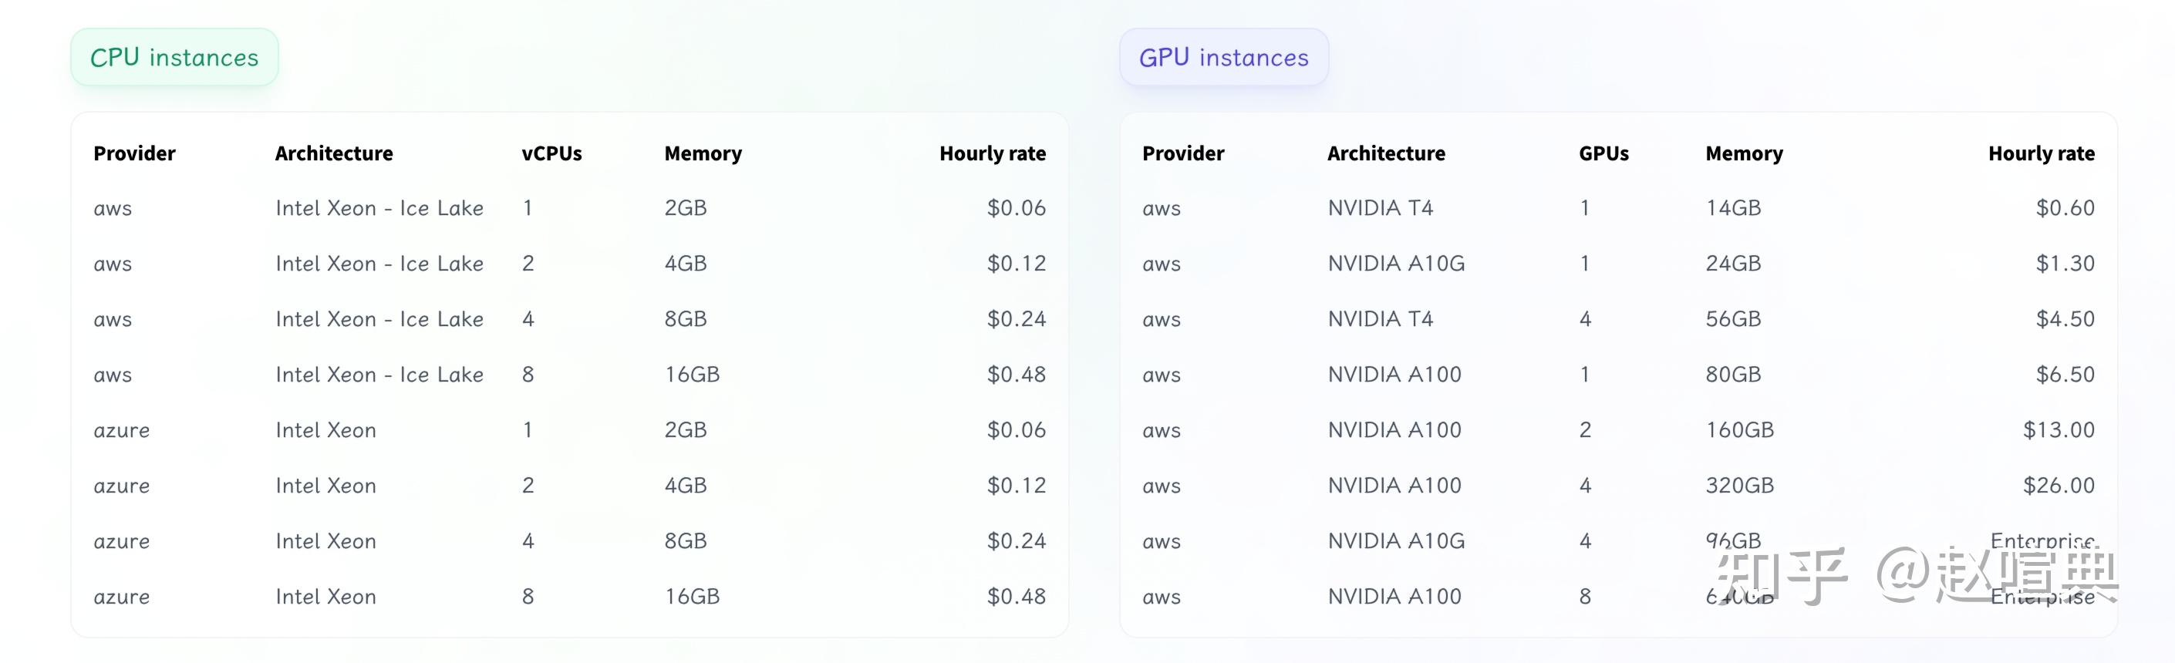The height and width of the screenshot is (663, 2175).
Task: Select the 320GB memory cell
Action: (x=1739, y=486)
